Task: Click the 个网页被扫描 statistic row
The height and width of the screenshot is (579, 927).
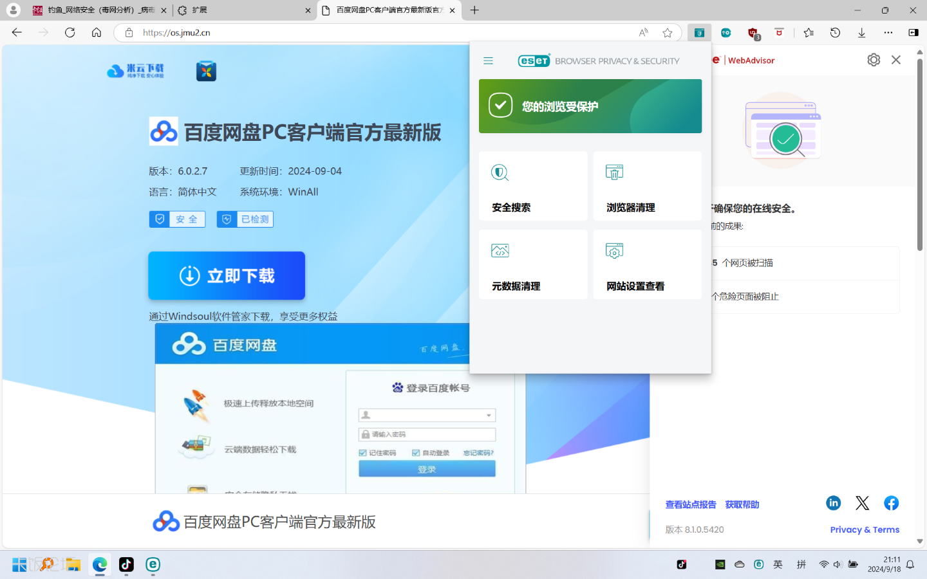Action: (805, 263)
